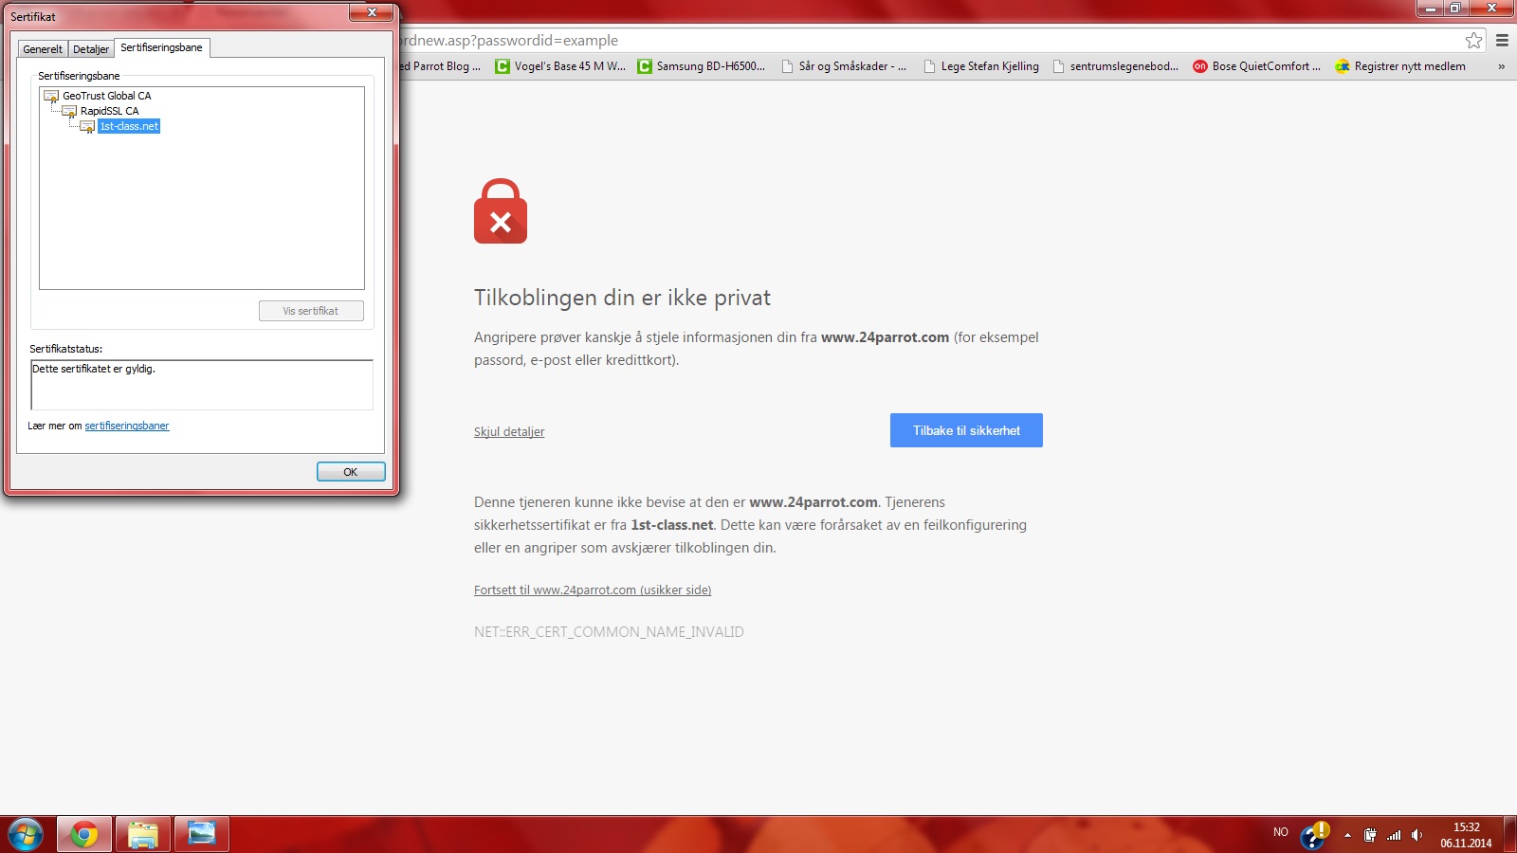The height and width of the screenshot is (853, 1517).
Task: Open the Bose QuietComfort bookmark
Action: 1257,66
